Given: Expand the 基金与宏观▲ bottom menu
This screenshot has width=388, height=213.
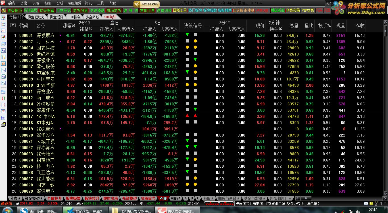Looking at the screenshot, I should click(255, 198).
